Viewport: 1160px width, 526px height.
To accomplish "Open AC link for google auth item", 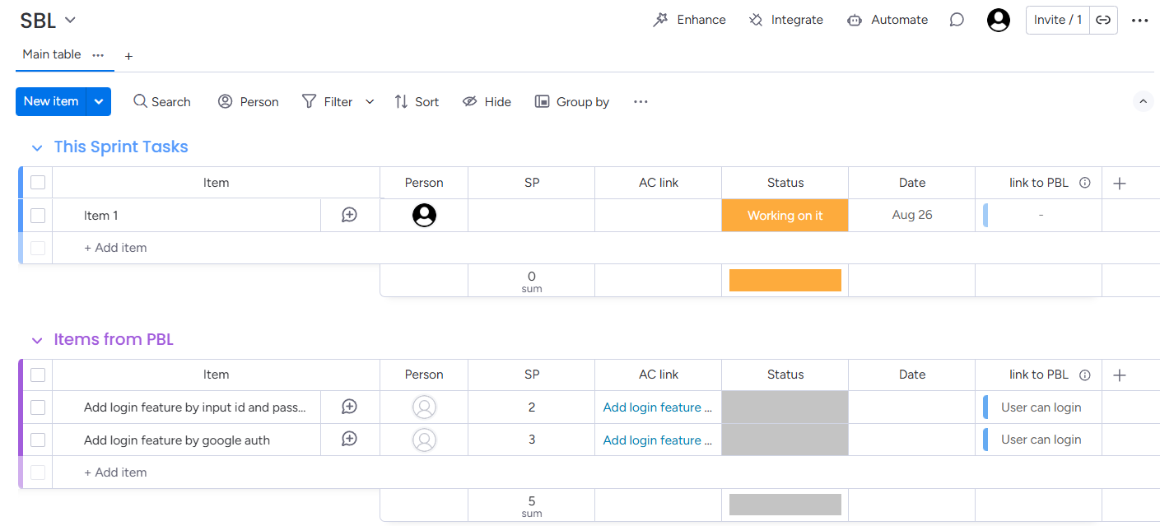I will 658,440.
